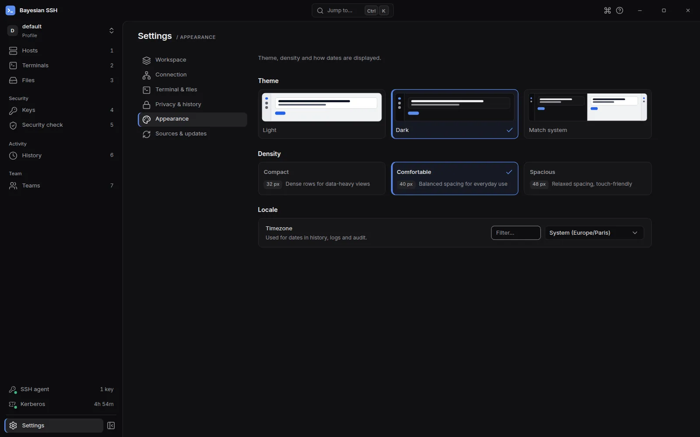
Task: Select the Match system theme option
Action: pos(588,114)
